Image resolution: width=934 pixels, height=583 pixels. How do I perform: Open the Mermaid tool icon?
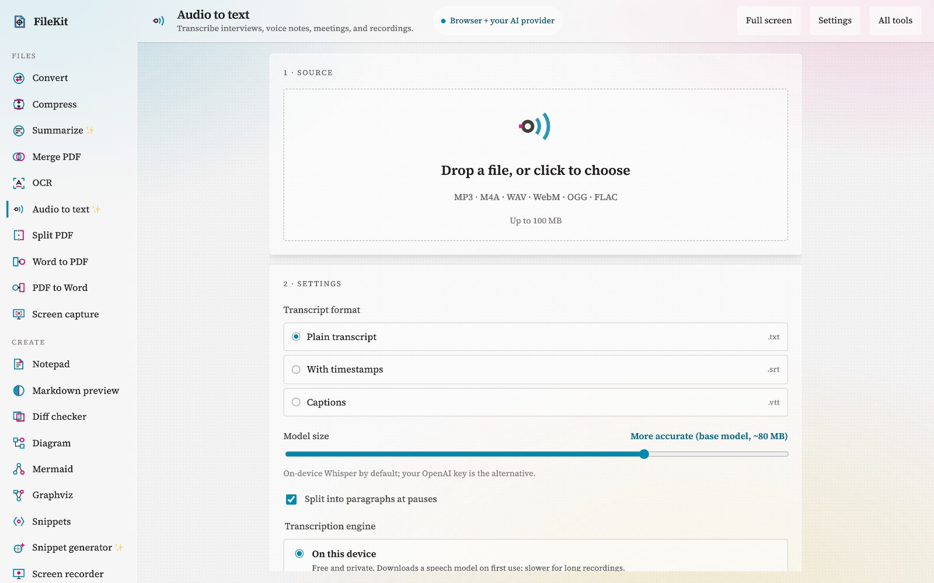[19, 469]
